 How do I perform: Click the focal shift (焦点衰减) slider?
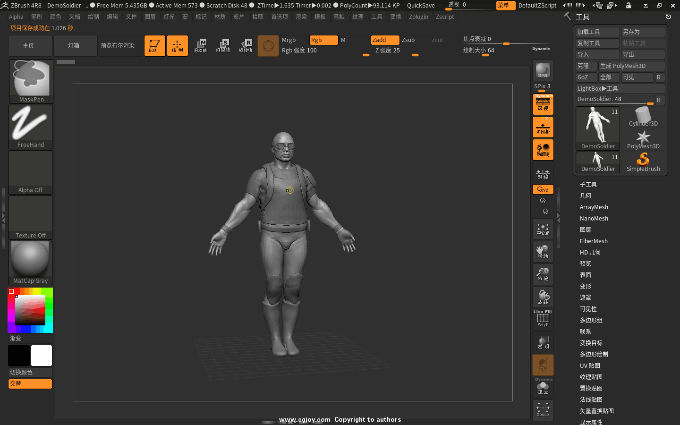tap(506, 39)
